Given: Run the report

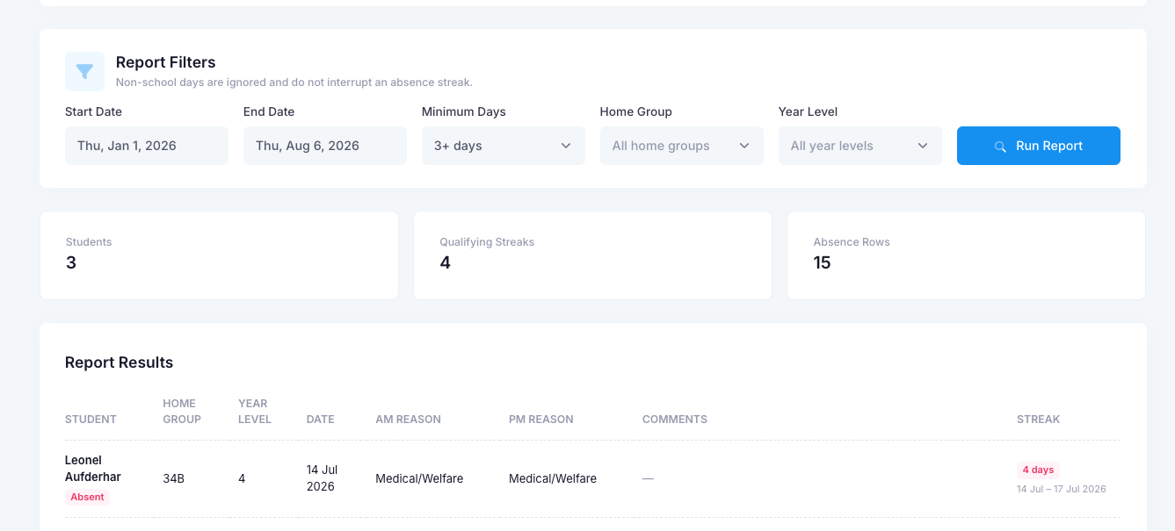Looking at the screenshot, I should 1039,146.
